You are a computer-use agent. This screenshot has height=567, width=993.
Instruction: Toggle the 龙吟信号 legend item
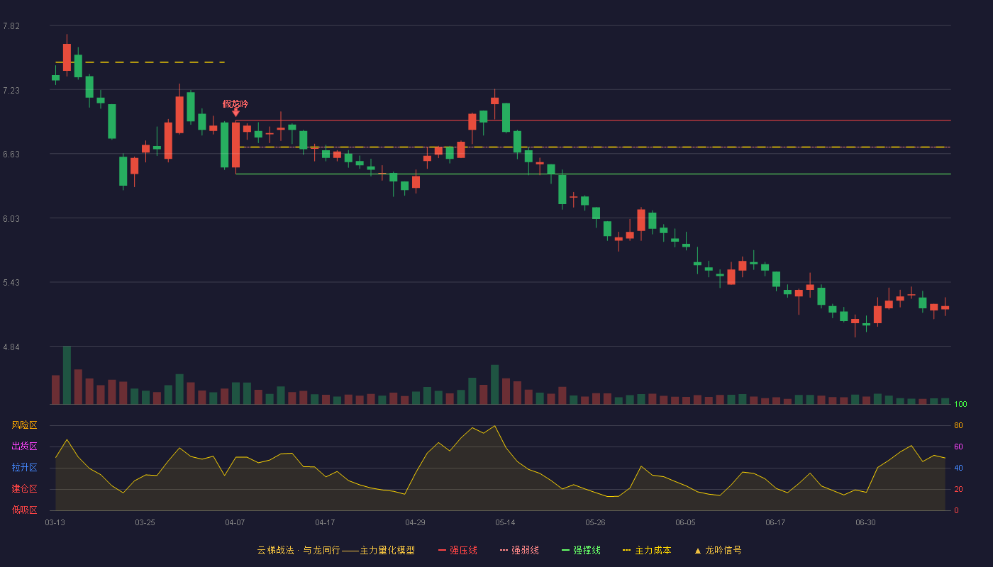pyautogui.click(x=717, y=550)
